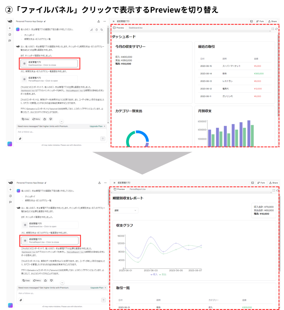Close the Dashboard.tsx file card in top screenshot
This screenshot has width=284, height=310.
tap(49, 64)
